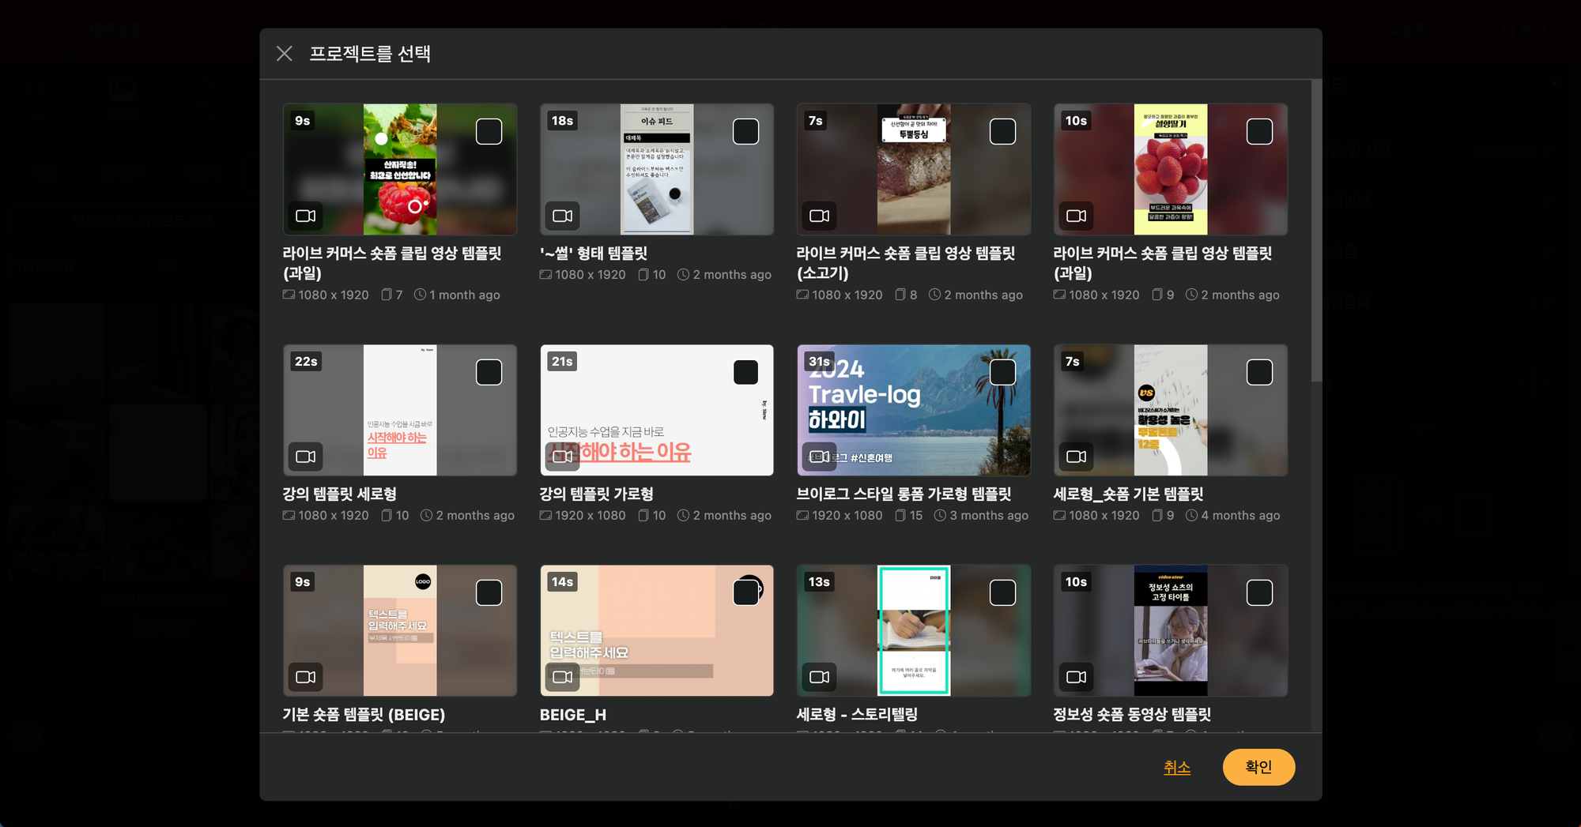Click the dialog's vertical scrollbar
The image size is (1581, 827).
pyautogui.click(x=1316, y=231)
